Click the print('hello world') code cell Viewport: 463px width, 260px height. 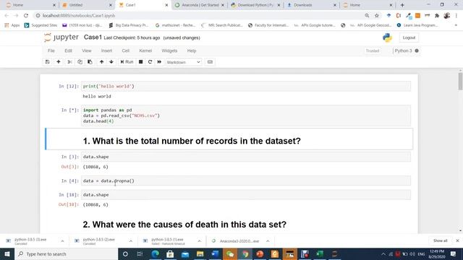pos(246,87)
